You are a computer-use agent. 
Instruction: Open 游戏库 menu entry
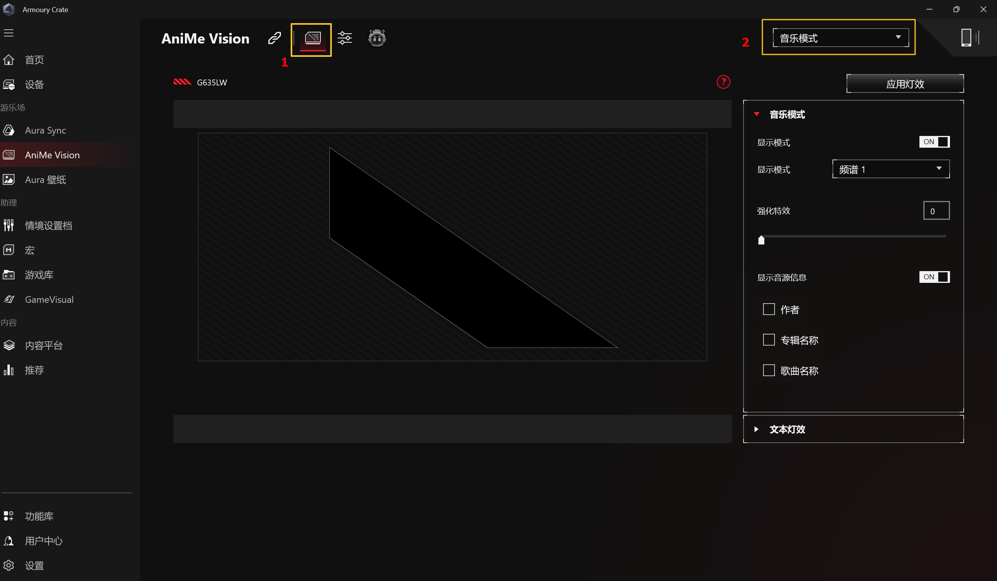[39, 275]
